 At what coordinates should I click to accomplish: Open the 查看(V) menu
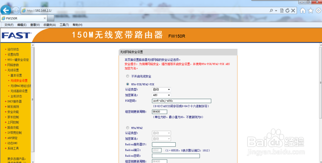point(35,25)
